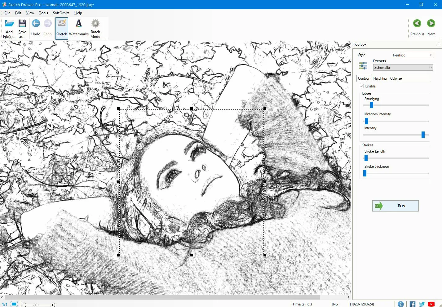Image resolution: width=442 pixels, height=307 pixels.
Task: Open the Add File(s) dialog
Action: coord(9,28)
